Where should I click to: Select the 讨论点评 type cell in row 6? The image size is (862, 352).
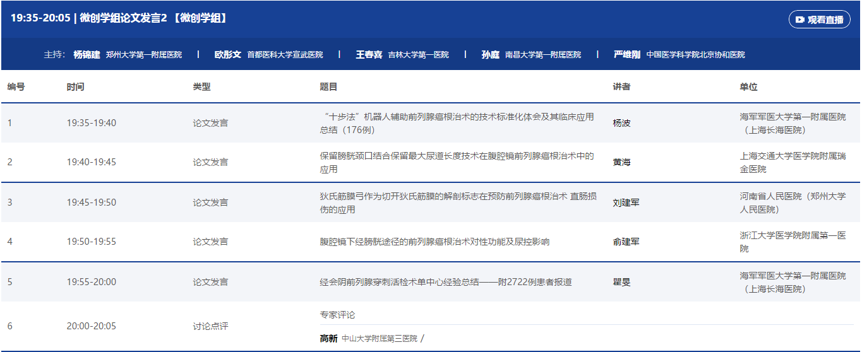click(210, 326)
